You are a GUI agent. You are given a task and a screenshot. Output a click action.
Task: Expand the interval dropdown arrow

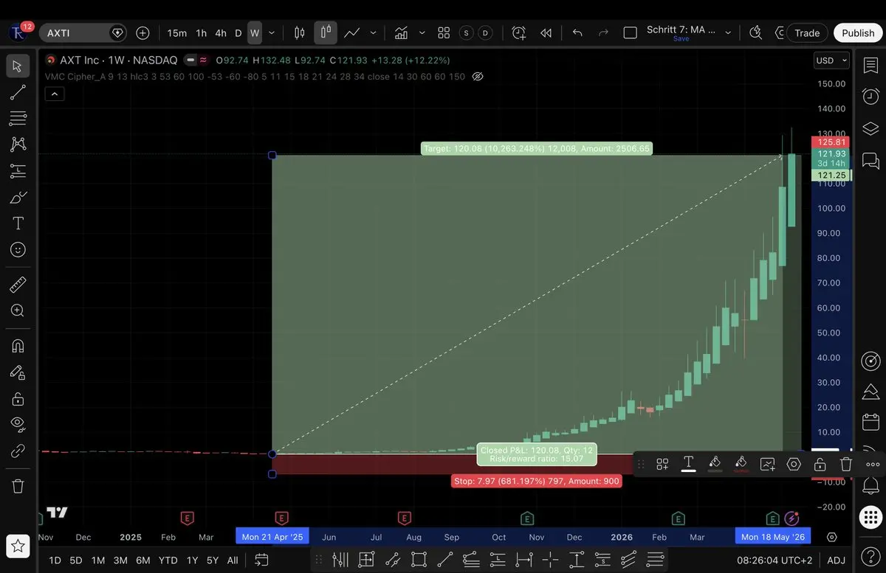(272, 33)
